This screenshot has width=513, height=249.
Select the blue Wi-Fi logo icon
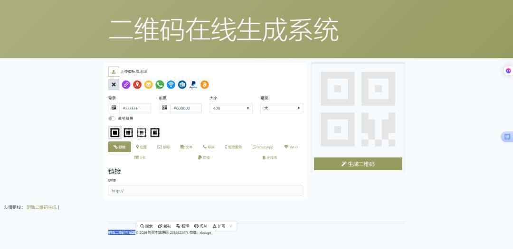click(x=171, y=84)
